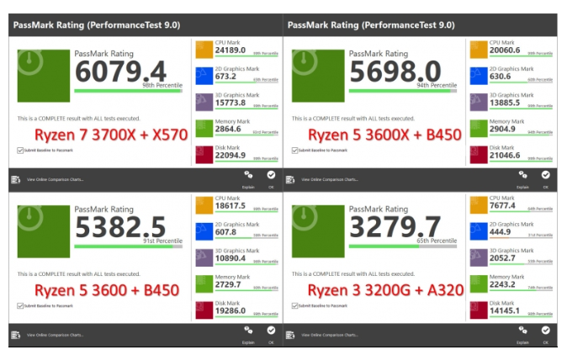The image size is (567, 355).
Task: Toggle Submit Baseline checkbox in Ryzen 5 3600 + B450 panel
Action: (20, 306)
